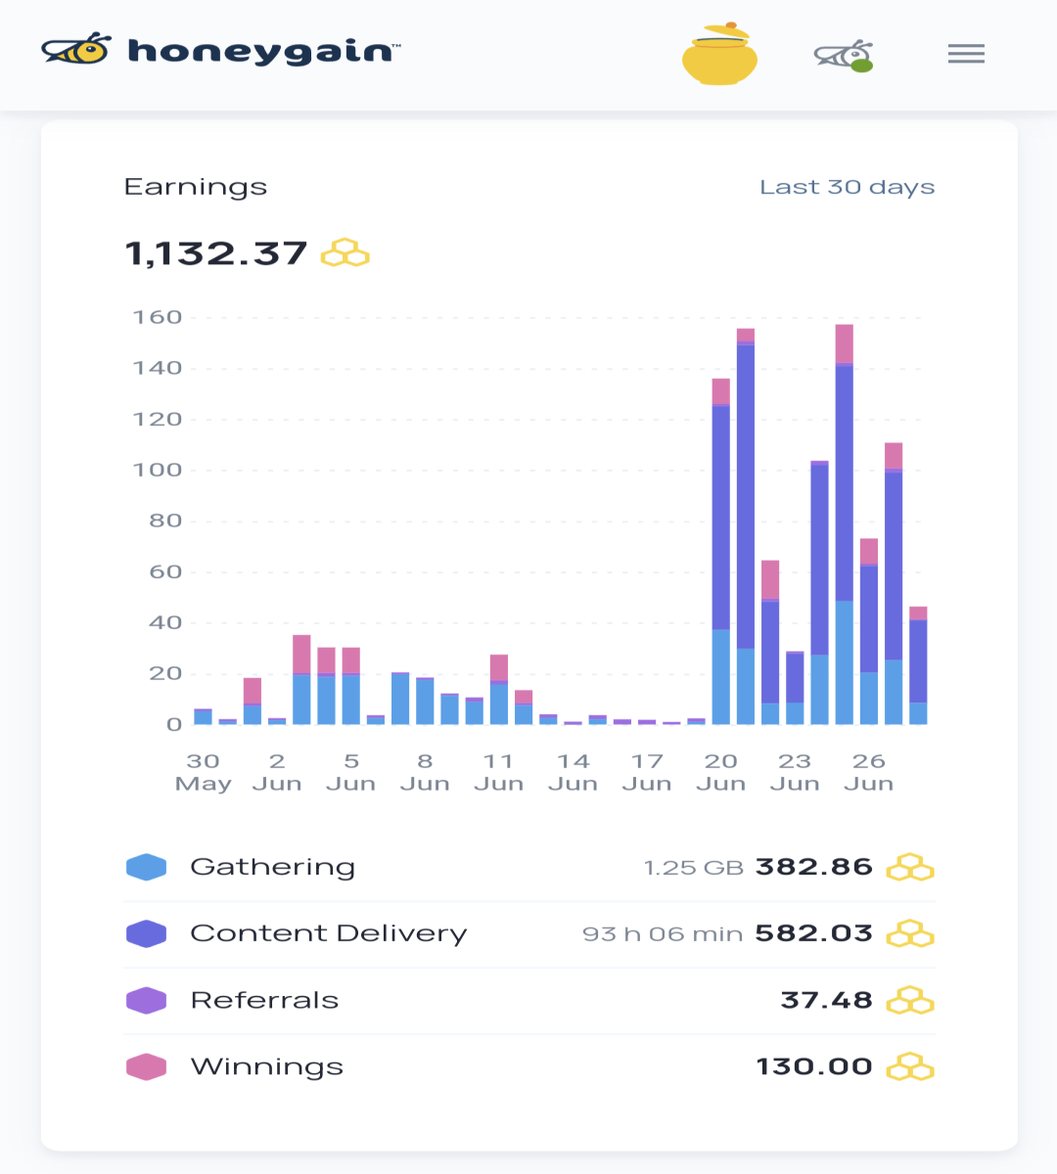
Task: Click the Gathering earnings label
Action: tap(272, 868)
